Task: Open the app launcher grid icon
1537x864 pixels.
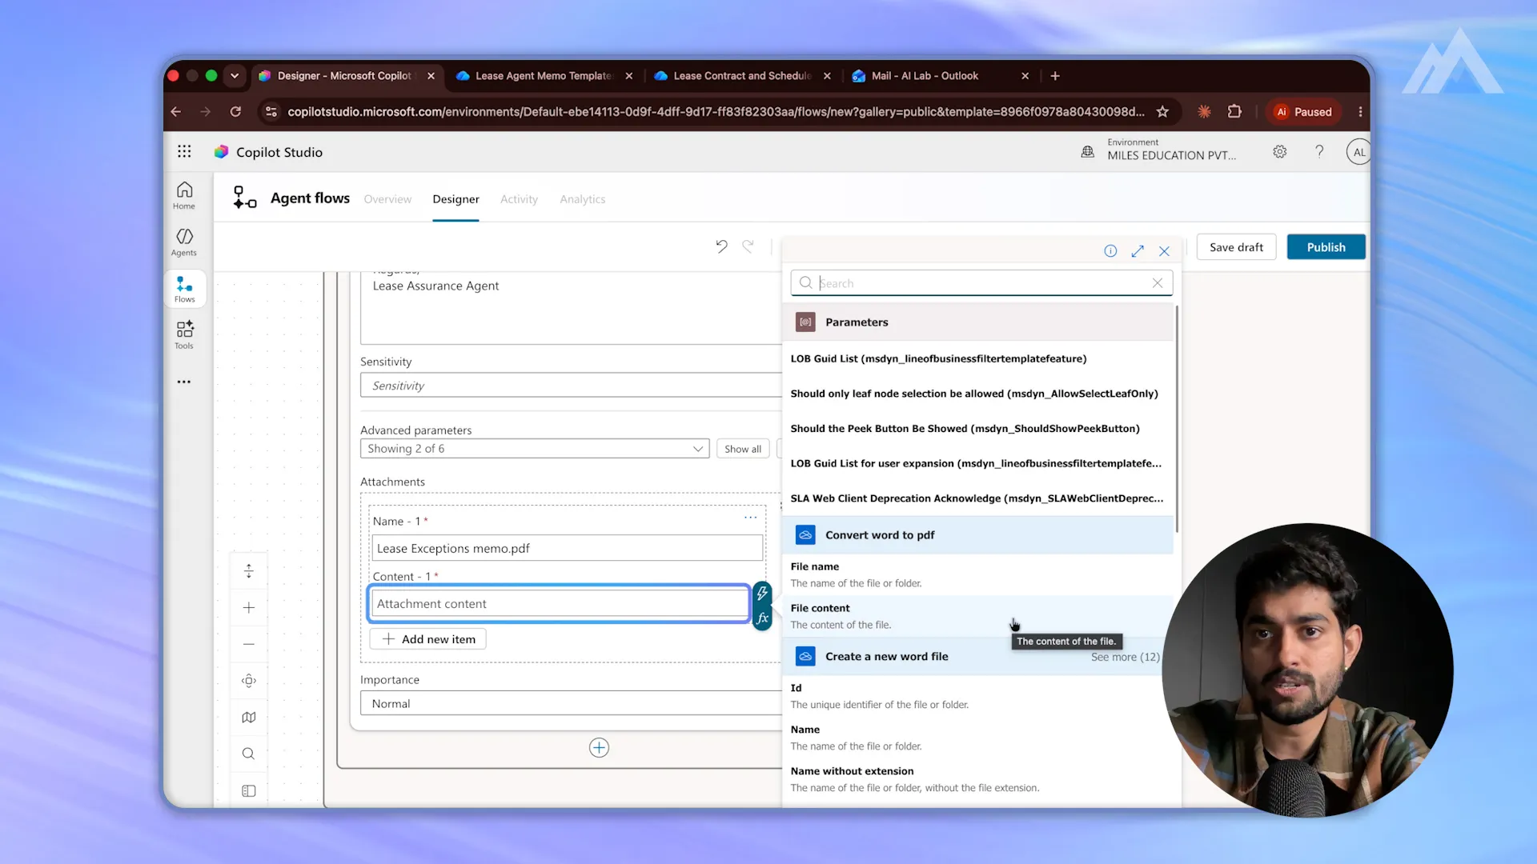Action: click(x=184, y=152)
